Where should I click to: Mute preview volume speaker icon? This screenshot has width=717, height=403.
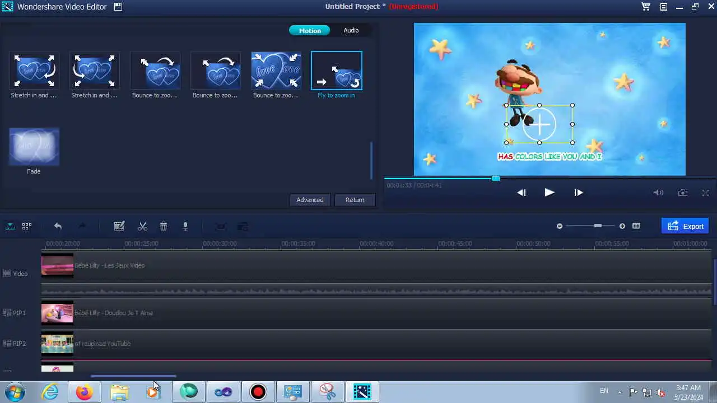tap(658, 193)
